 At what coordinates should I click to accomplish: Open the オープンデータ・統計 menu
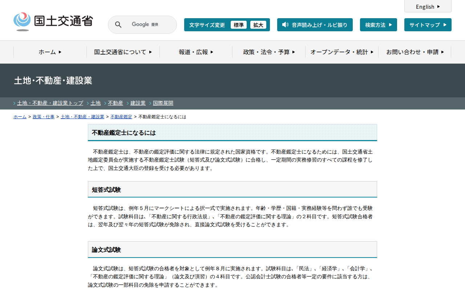pyautogui.click(x=342, y=52)
